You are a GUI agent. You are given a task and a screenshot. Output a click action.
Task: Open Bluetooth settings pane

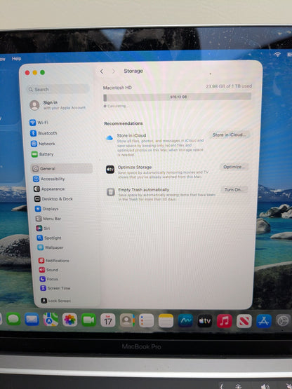[44, 133]
